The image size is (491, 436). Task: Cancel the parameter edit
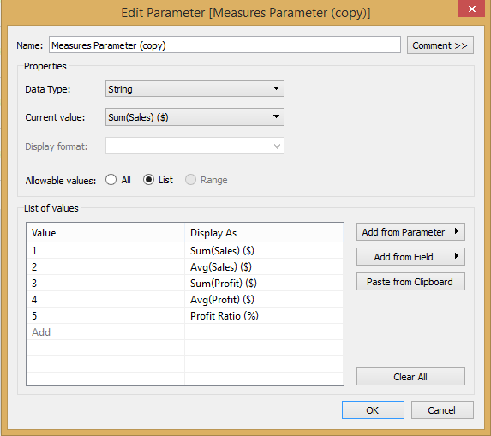[x=442, y=410]
